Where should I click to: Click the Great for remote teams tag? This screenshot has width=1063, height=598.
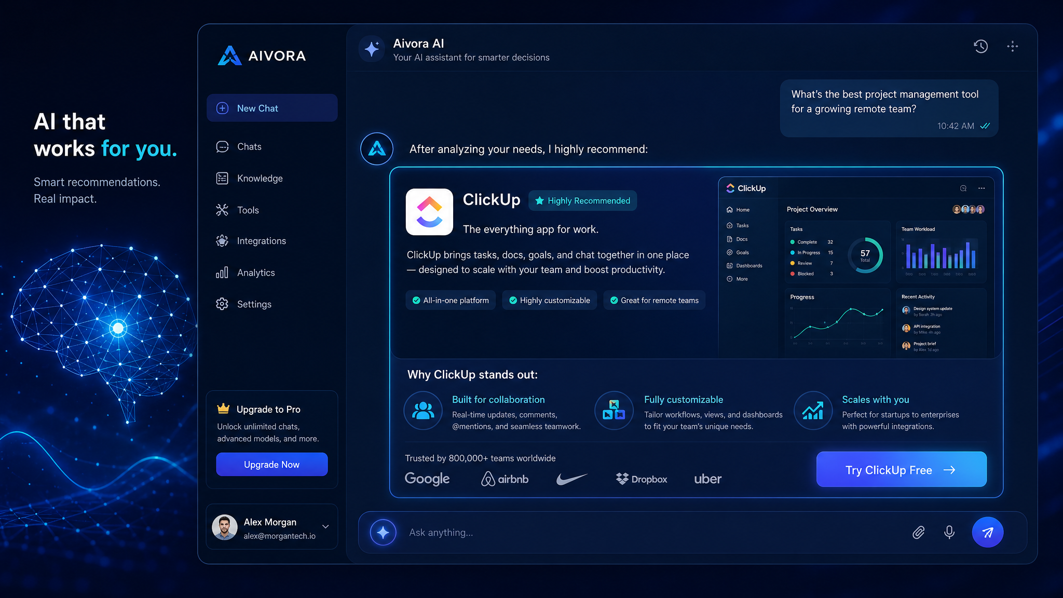[x=654, y=300]
